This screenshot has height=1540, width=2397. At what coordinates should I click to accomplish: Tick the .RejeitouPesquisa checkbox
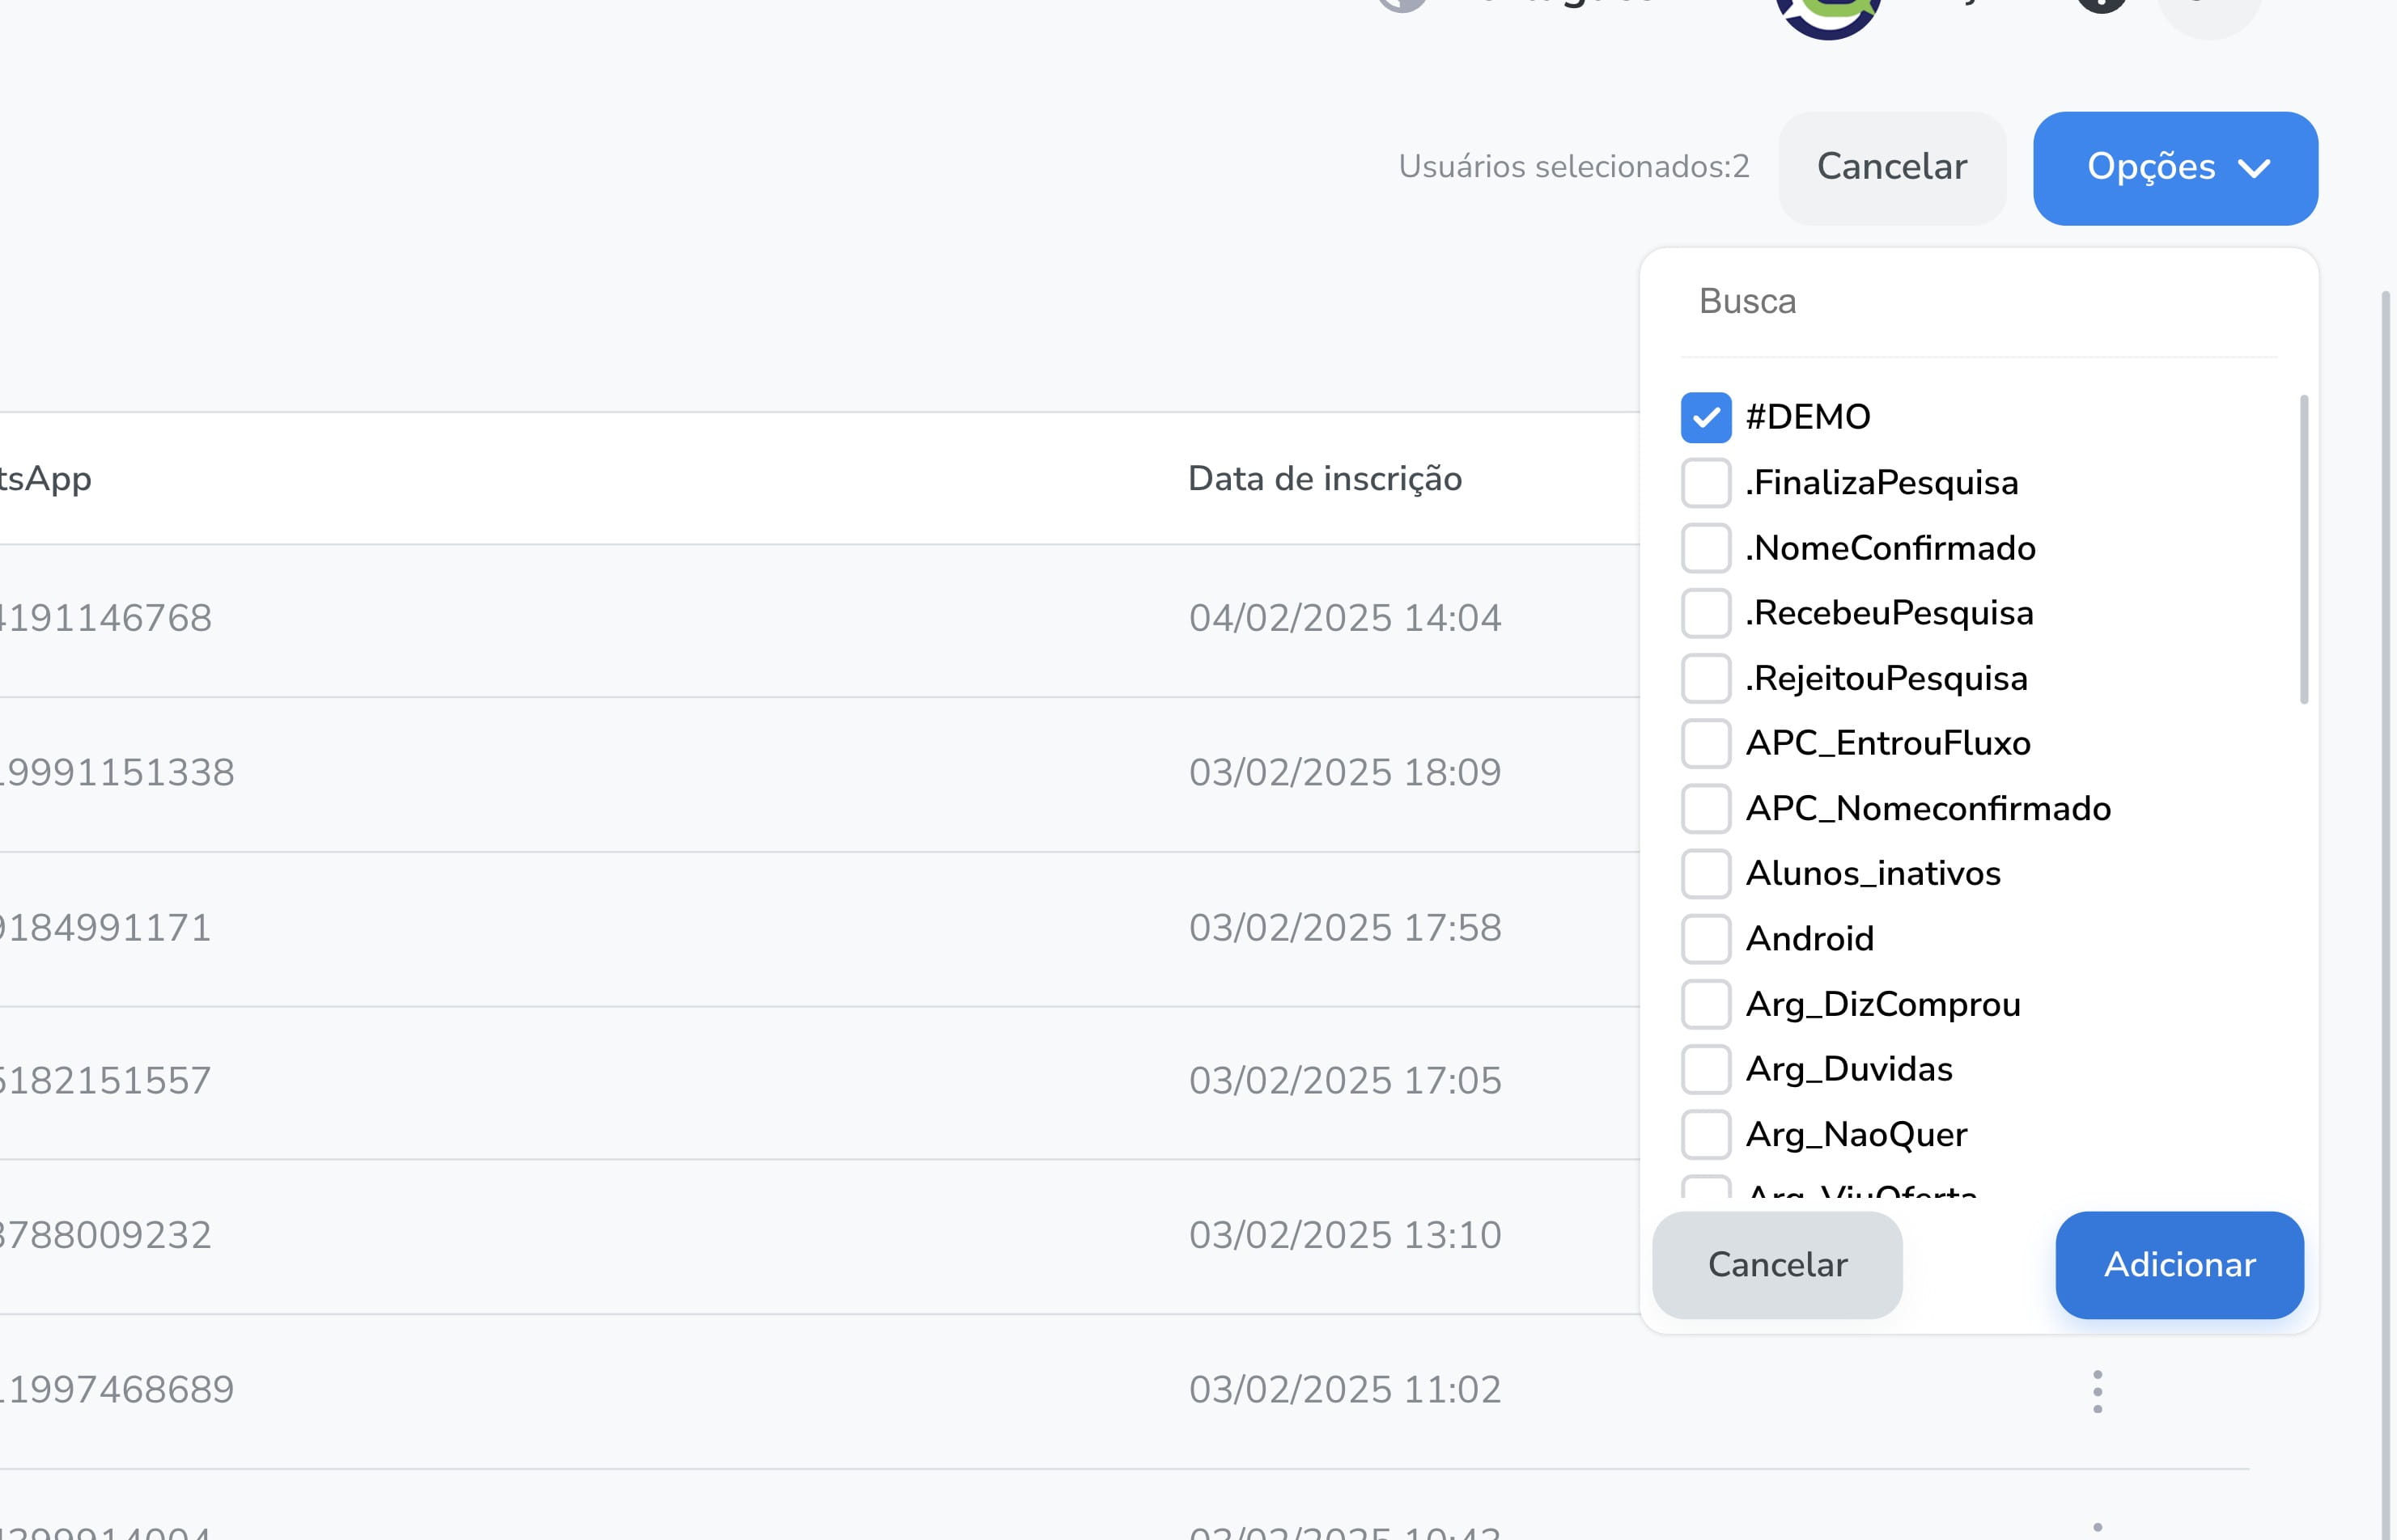1706,678
